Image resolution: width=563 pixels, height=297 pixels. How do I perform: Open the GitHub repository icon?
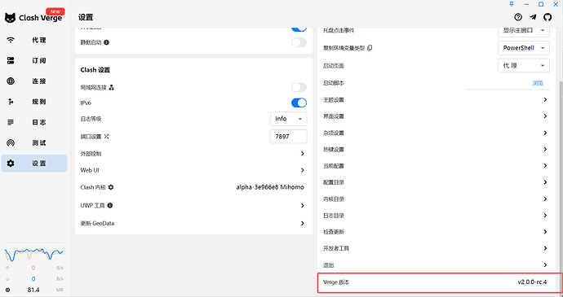[547, 17]
